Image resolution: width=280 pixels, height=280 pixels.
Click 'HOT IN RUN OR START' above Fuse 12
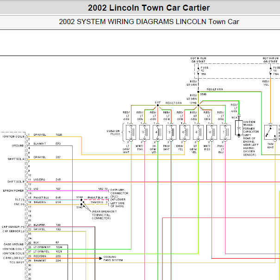click(x=198, y=60)
